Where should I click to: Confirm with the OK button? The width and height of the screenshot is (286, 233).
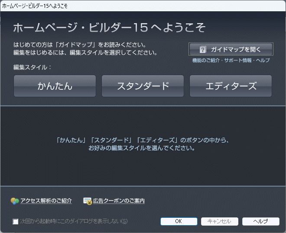pyautogui.click(x=179, y=221)
